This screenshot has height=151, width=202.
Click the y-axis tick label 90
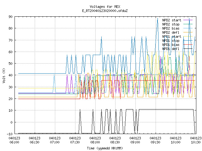[11, 17]
